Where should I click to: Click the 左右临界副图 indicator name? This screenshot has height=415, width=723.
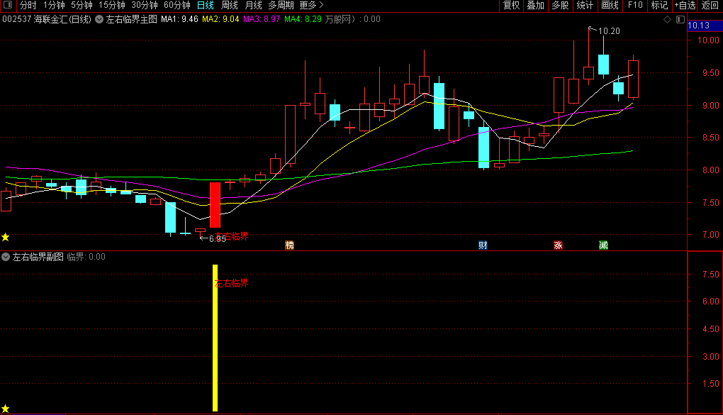pyautogui.click(x=38, y=257)
